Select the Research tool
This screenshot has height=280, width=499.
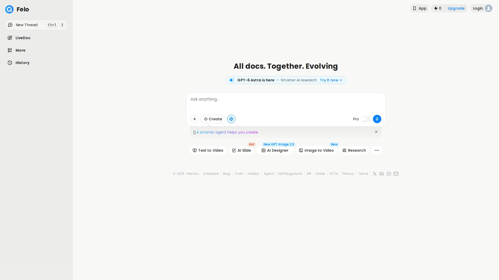(x=354, y=150)
